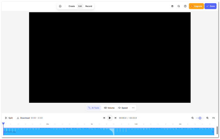This screenshot has height=139, width=220.
Task: Open the more options ellipsis menu
Action: [x=133, y=108]
